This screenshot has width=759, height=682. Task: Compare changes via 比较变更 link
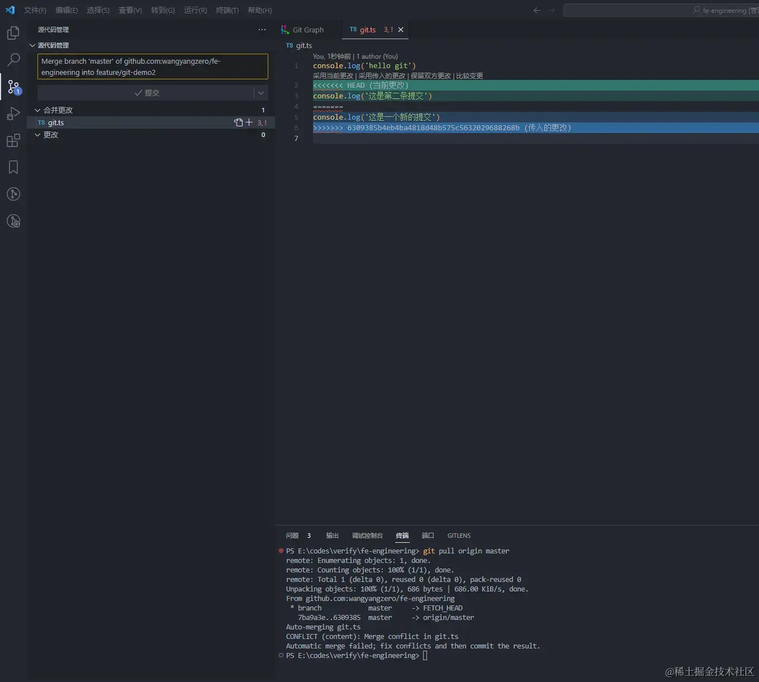click(469, 76)
